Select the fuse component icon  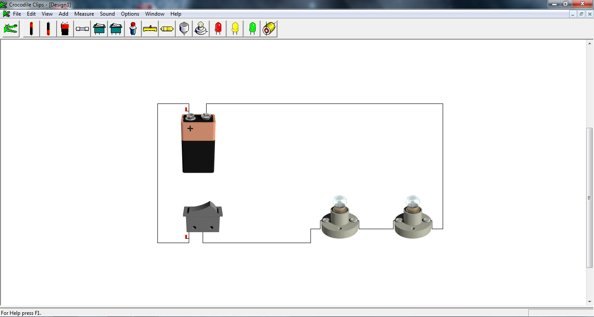tap(82, 28)
